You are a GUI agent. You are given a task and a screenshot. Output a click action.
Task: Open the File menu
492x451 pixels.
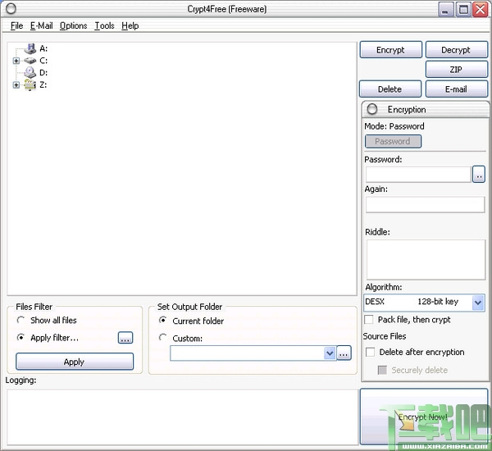point(16,25)
